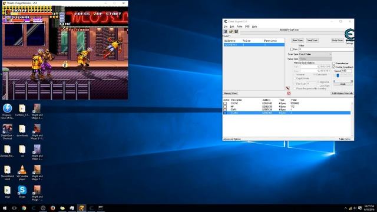This screenshot has height=212, width=377.
Task: Open Table Extras at the bottom right
Action: [x=345, y=139]
